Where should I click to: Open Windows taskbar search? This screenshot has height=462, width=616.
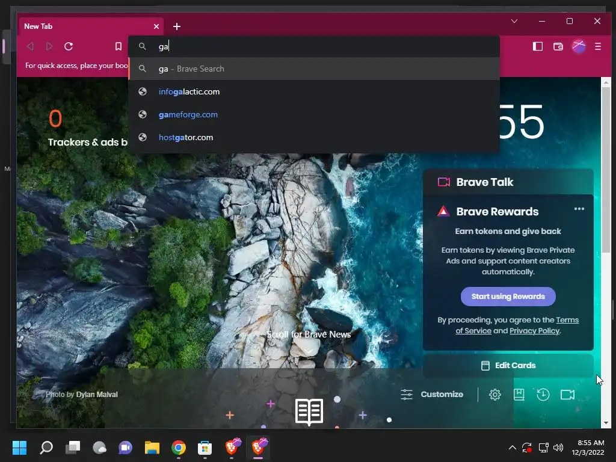(x=46, y=448)
